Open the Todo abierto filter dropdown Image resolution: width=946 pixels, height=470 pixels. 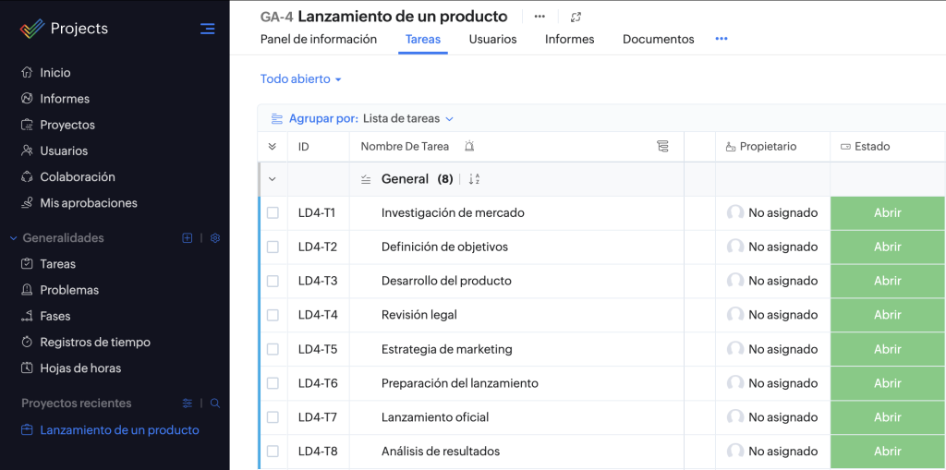(301, 79)
